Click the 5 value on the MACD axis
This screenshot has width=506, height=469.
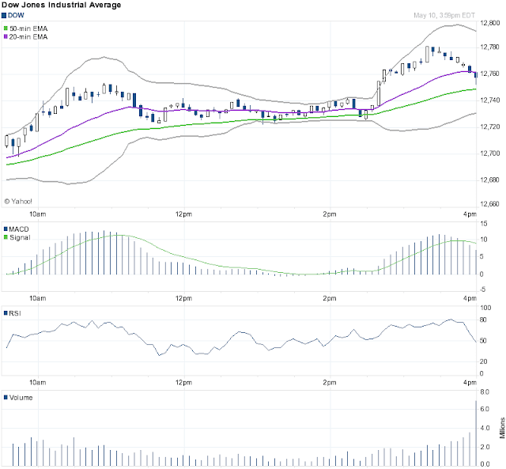pyautogui.click(x=481, y=256)
